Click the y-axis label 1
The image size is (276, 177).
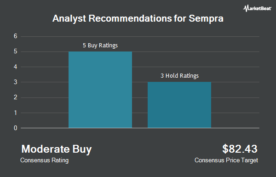point(16,113)
